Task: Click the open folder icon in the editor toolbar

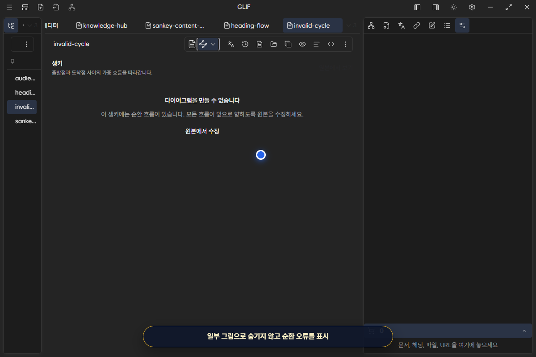Action: pyautogui.click(x=274, y=44)
